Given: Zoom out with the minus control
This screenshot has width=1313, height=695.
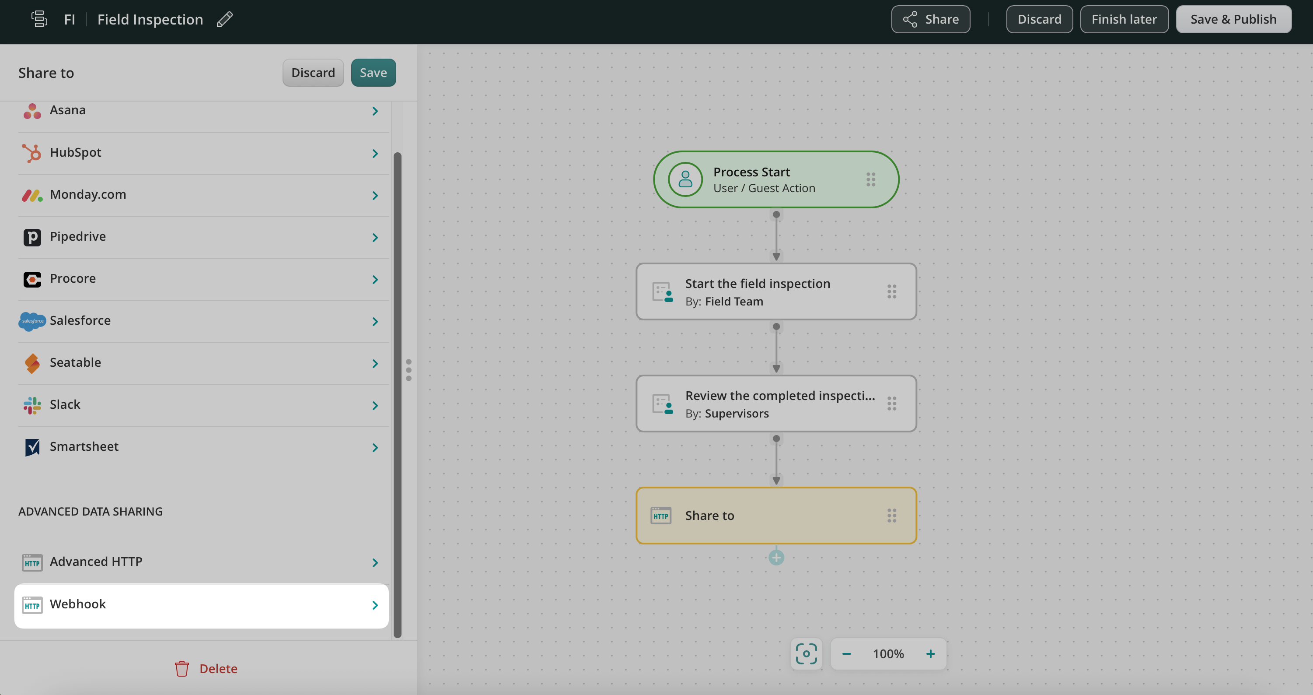Looking at the screenshot, I should pos(847,654).
